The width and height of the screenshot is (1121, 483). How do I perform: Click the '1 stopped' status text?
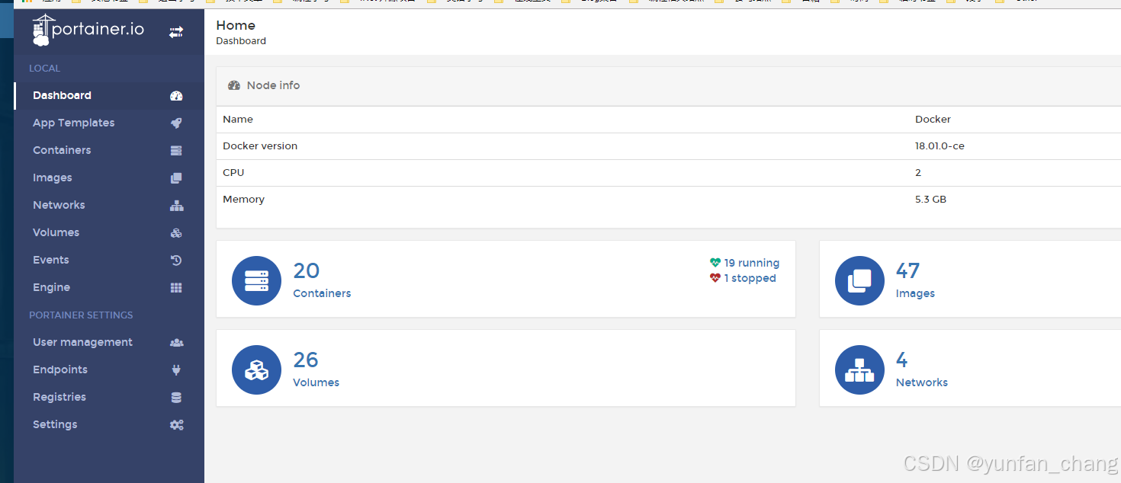click(x=750, y=278)
